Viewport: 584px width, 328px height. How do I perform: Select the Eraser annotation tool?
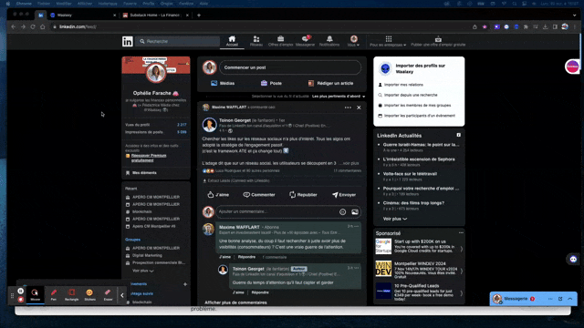tap(108, 295)
